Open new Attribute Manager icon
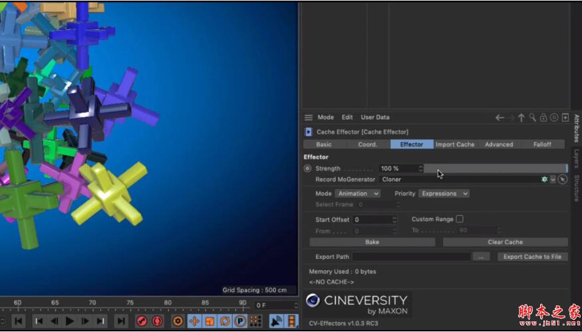The image size is (582, 332). pos(565,118)
